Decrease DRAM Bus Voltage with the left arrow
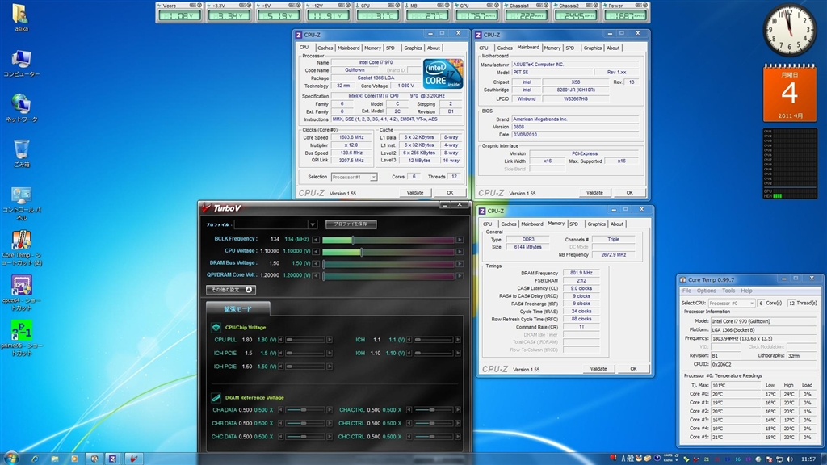The width and height of the screenshot is (827, 465). point(316,264)
